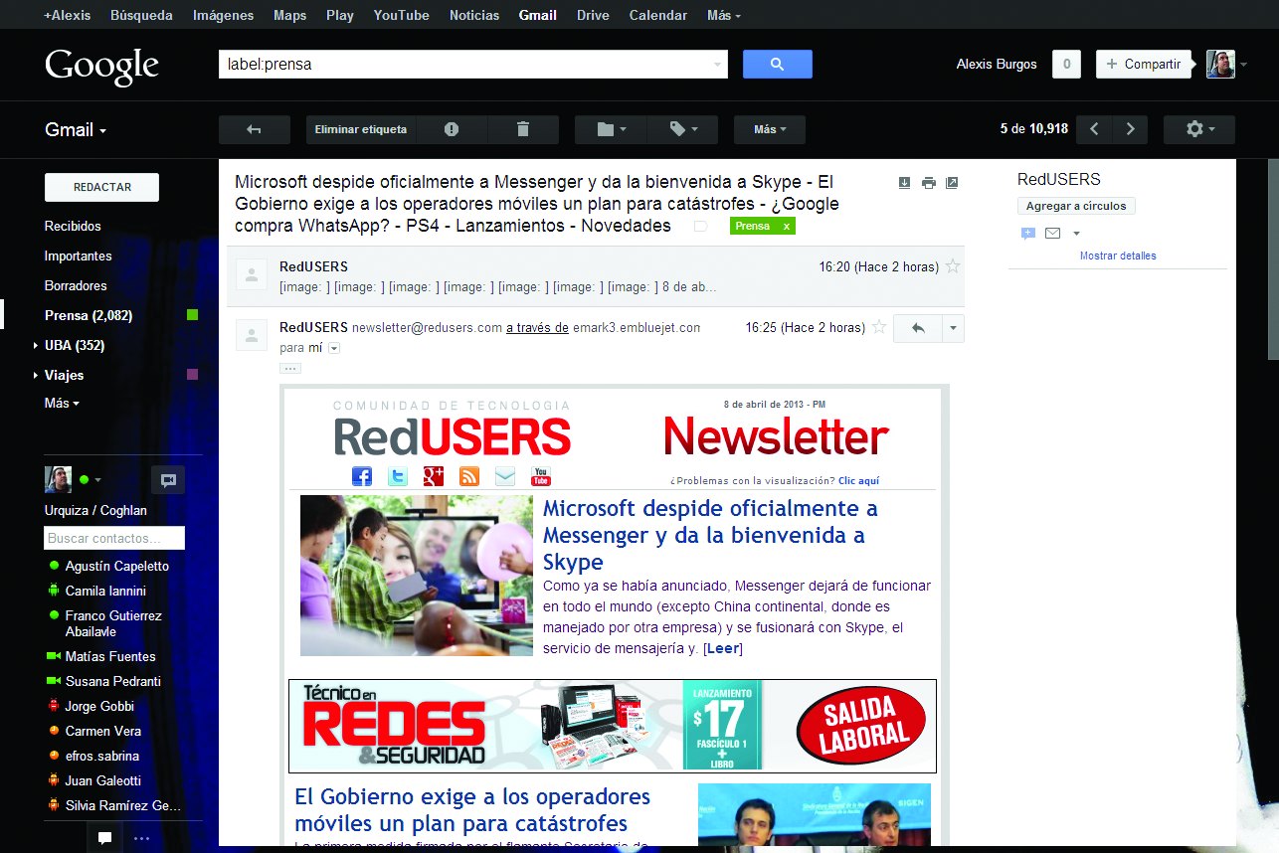1279x853 pixels.
Task: Click the notifications count box
Action: pyautogui.click(x=1067, y=65)
